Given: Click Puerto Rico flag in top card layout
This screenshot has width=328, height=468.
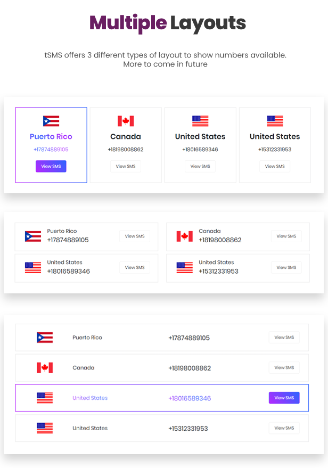Looking at the screenshot, I should pos(51,121).
